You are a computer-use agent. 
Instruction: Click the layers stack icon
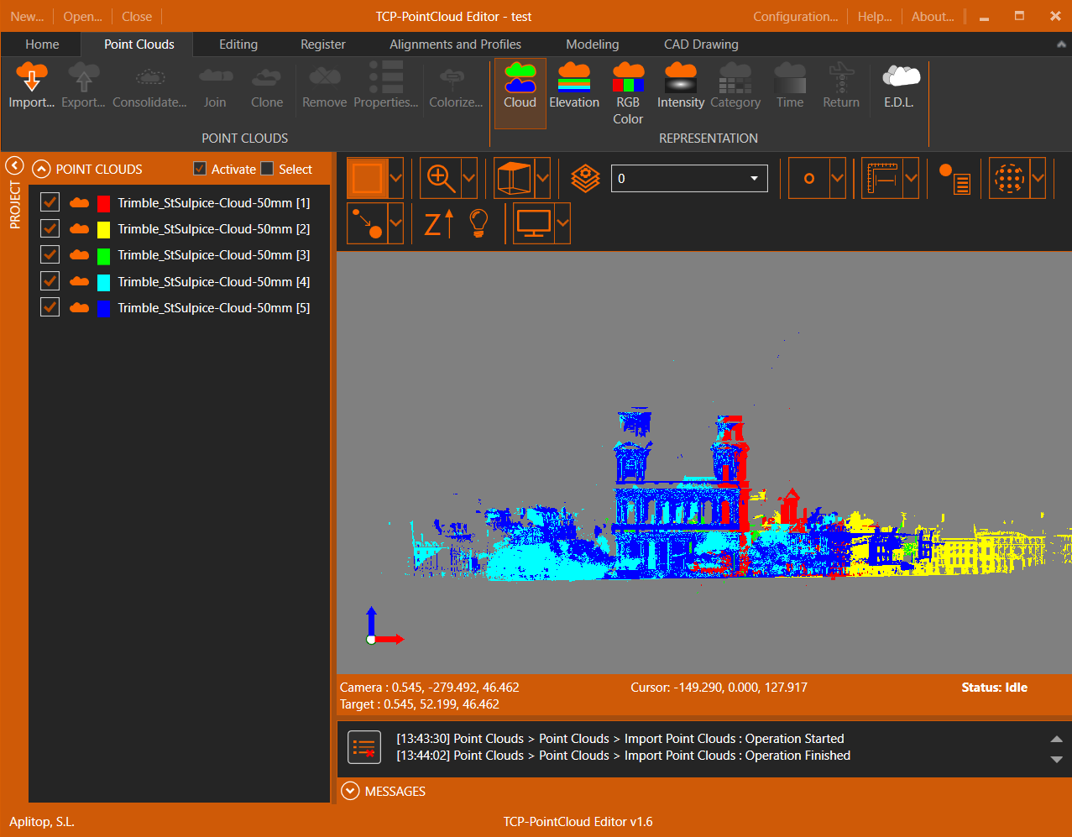pos(585,178)
